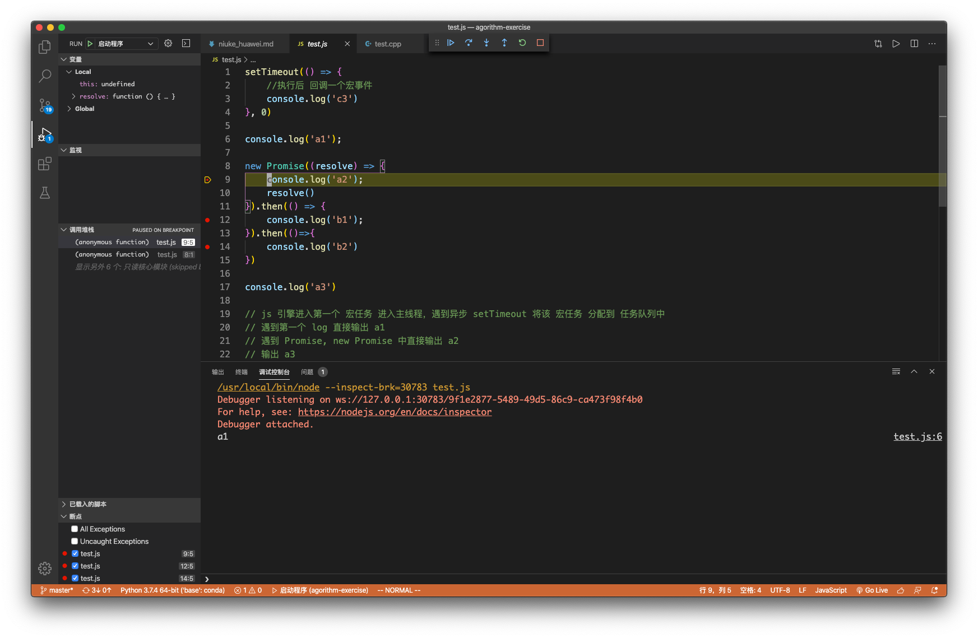Image resolution: width=978 pixels, height=638 pixels.
Task: Restart the debug session
Action: (x=522, y=43)
